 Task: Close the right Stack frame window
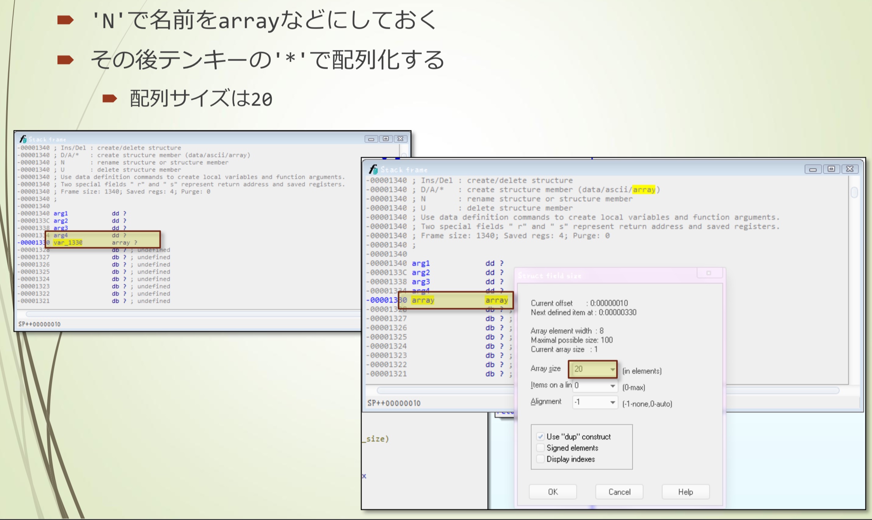pyautogui.click(x=850, y=169)
